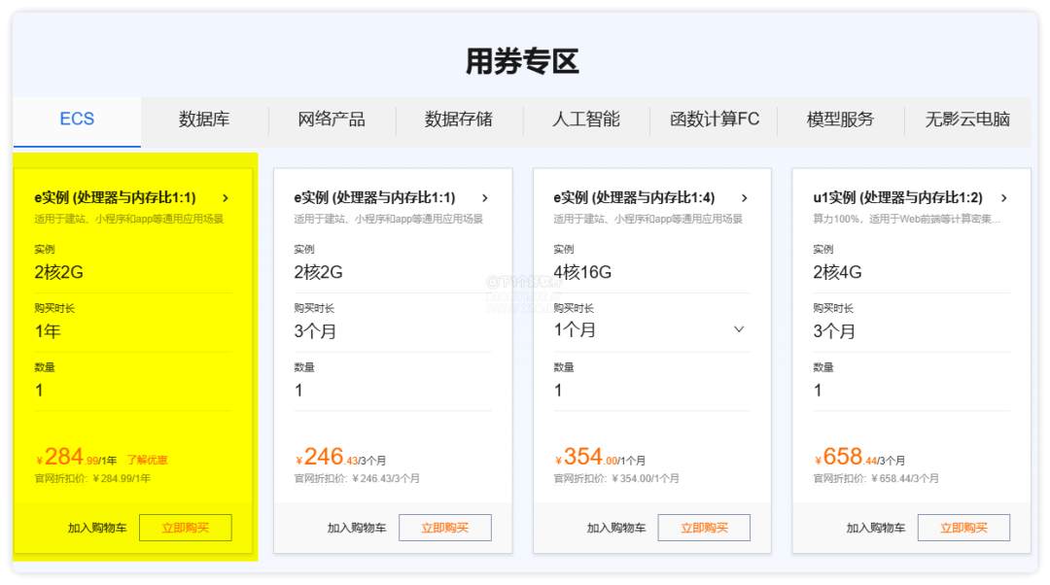
Task: Add the ¥246.43 instance via 加入购物车
Action: tap(357, 528)
